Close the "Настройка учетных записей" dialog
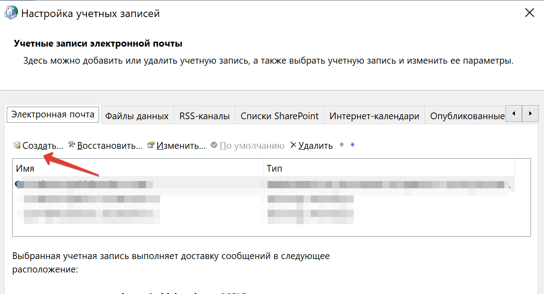 529,13
